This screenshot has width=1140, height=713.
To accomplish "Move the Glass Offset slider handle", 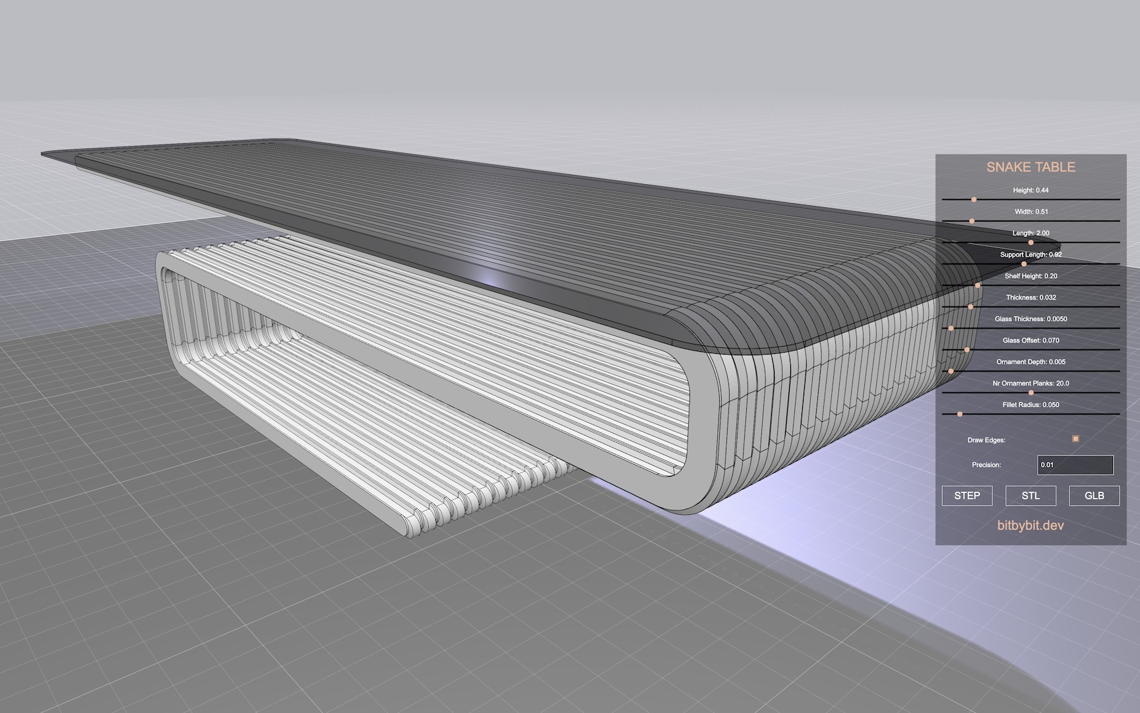I will [967, 350].
